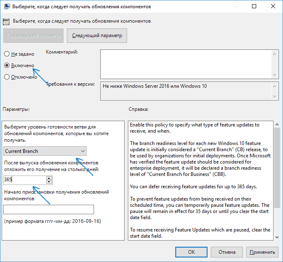Minimize the policy dialog window
Image resolution: width=283 pixels, height=262 pixels.
235,7
